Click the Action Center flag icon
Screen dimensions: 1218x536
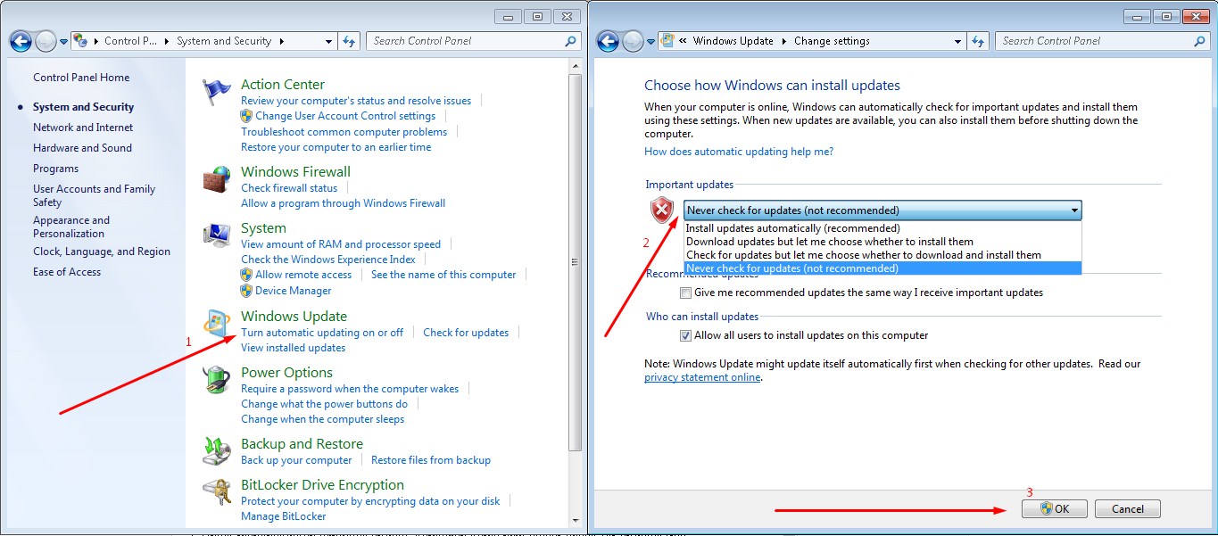click(217, 93)
